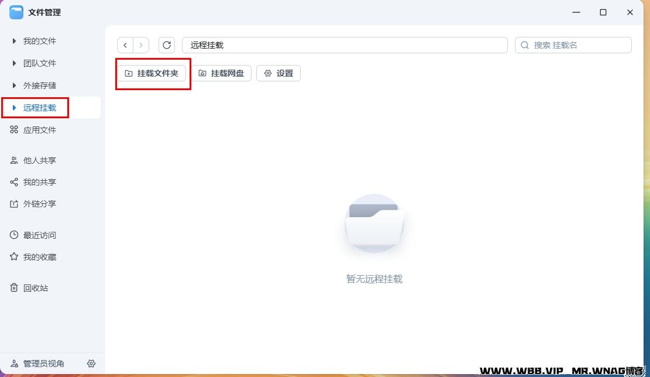Go forward using the right arrow button
The height and width of the screenshot is (377, 650).
pyautogui.click(x=141, y=45)
